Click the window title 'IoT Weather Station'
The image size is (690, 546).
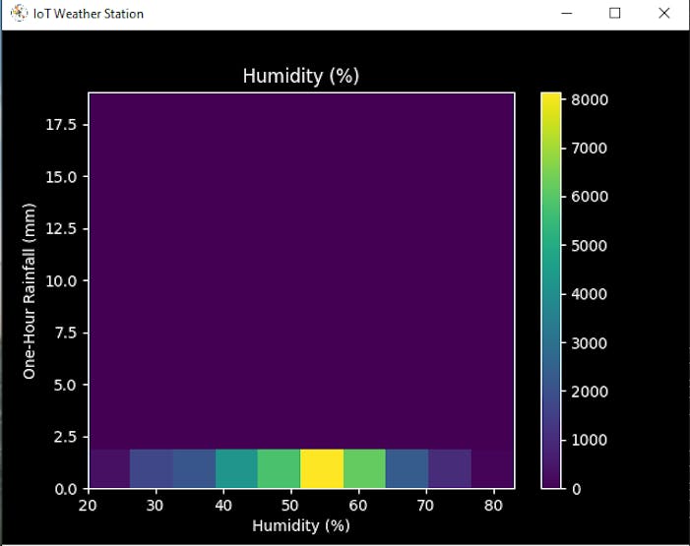pyautogui.click(x=89, y=14)
